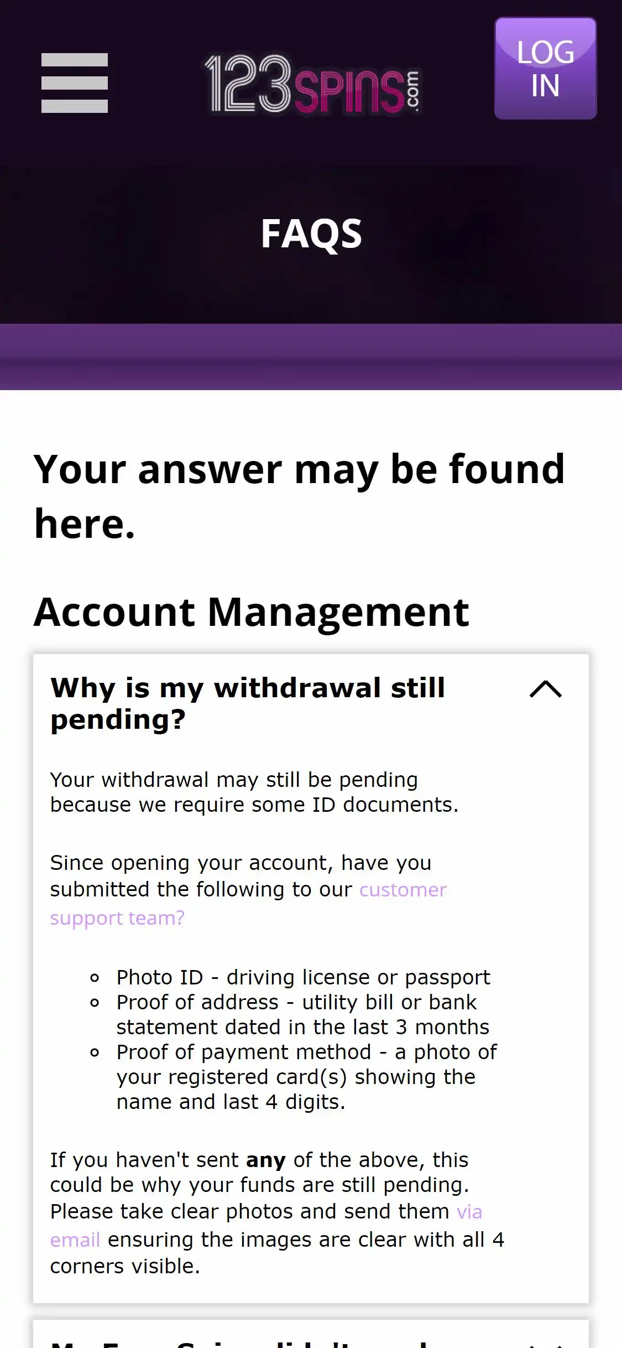This screenshot has width=622, height=1348.
Task: Click the 'Why is my withdrawal still pending?' question title
Action: [248, 703]
